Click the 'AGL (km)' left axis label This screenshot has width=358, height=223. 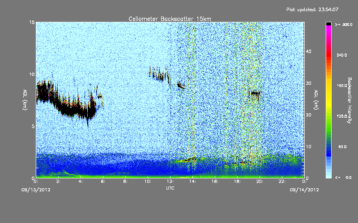click(25, 99)
